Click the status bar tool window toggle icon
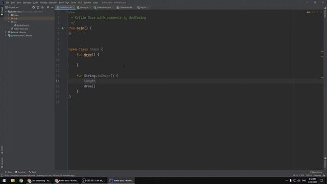The width and height of the screenshot is (327, 184). [2, 176]
